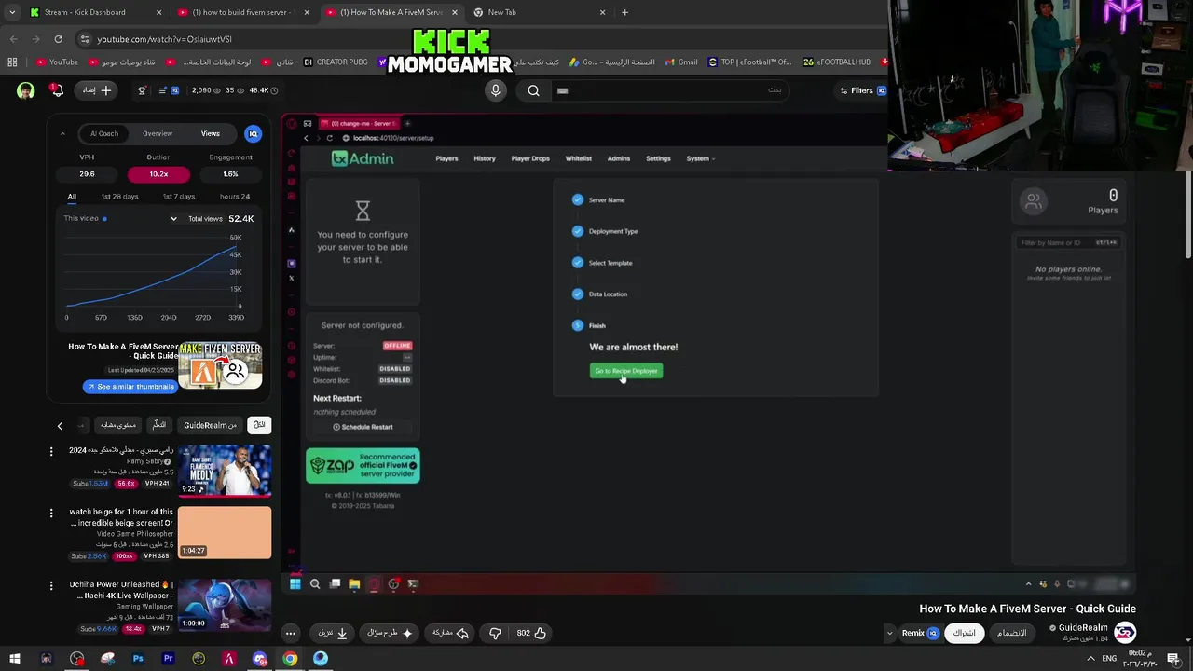This screenshot has width=1193, height=671.
Task: Open the Ramy Sabry Flamenco Medley video
Action: (225, 471)
